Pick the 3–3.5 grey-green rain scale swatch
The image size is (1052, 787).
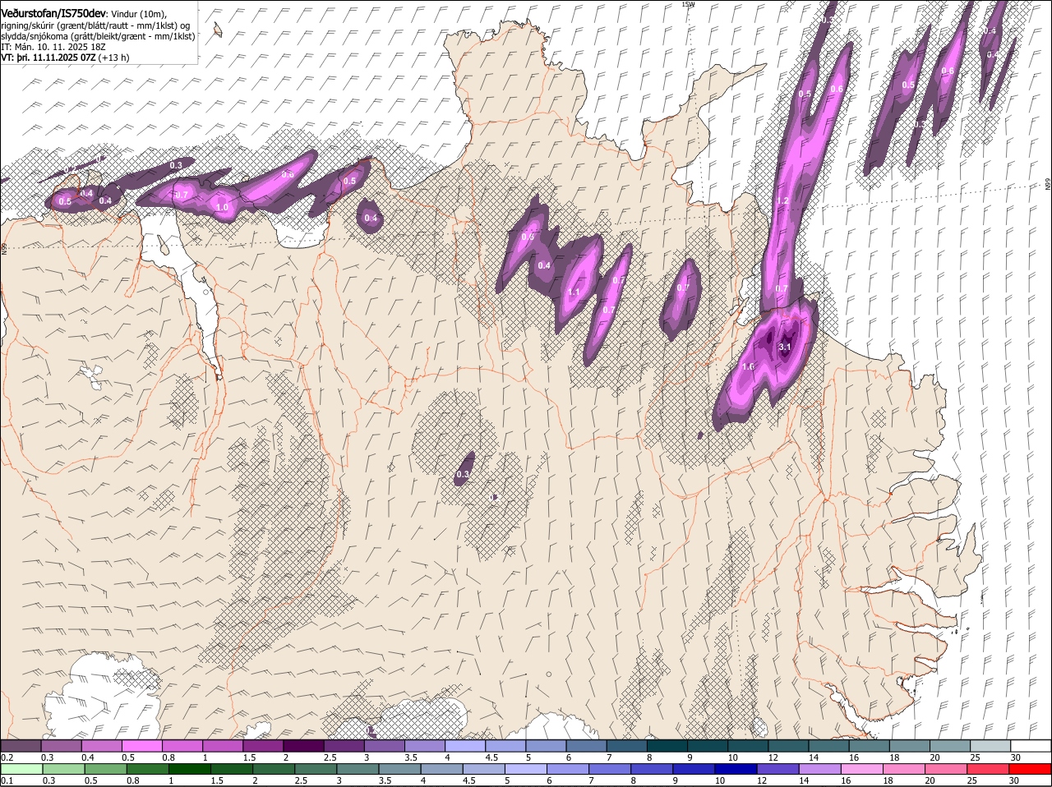coord(358,769)
